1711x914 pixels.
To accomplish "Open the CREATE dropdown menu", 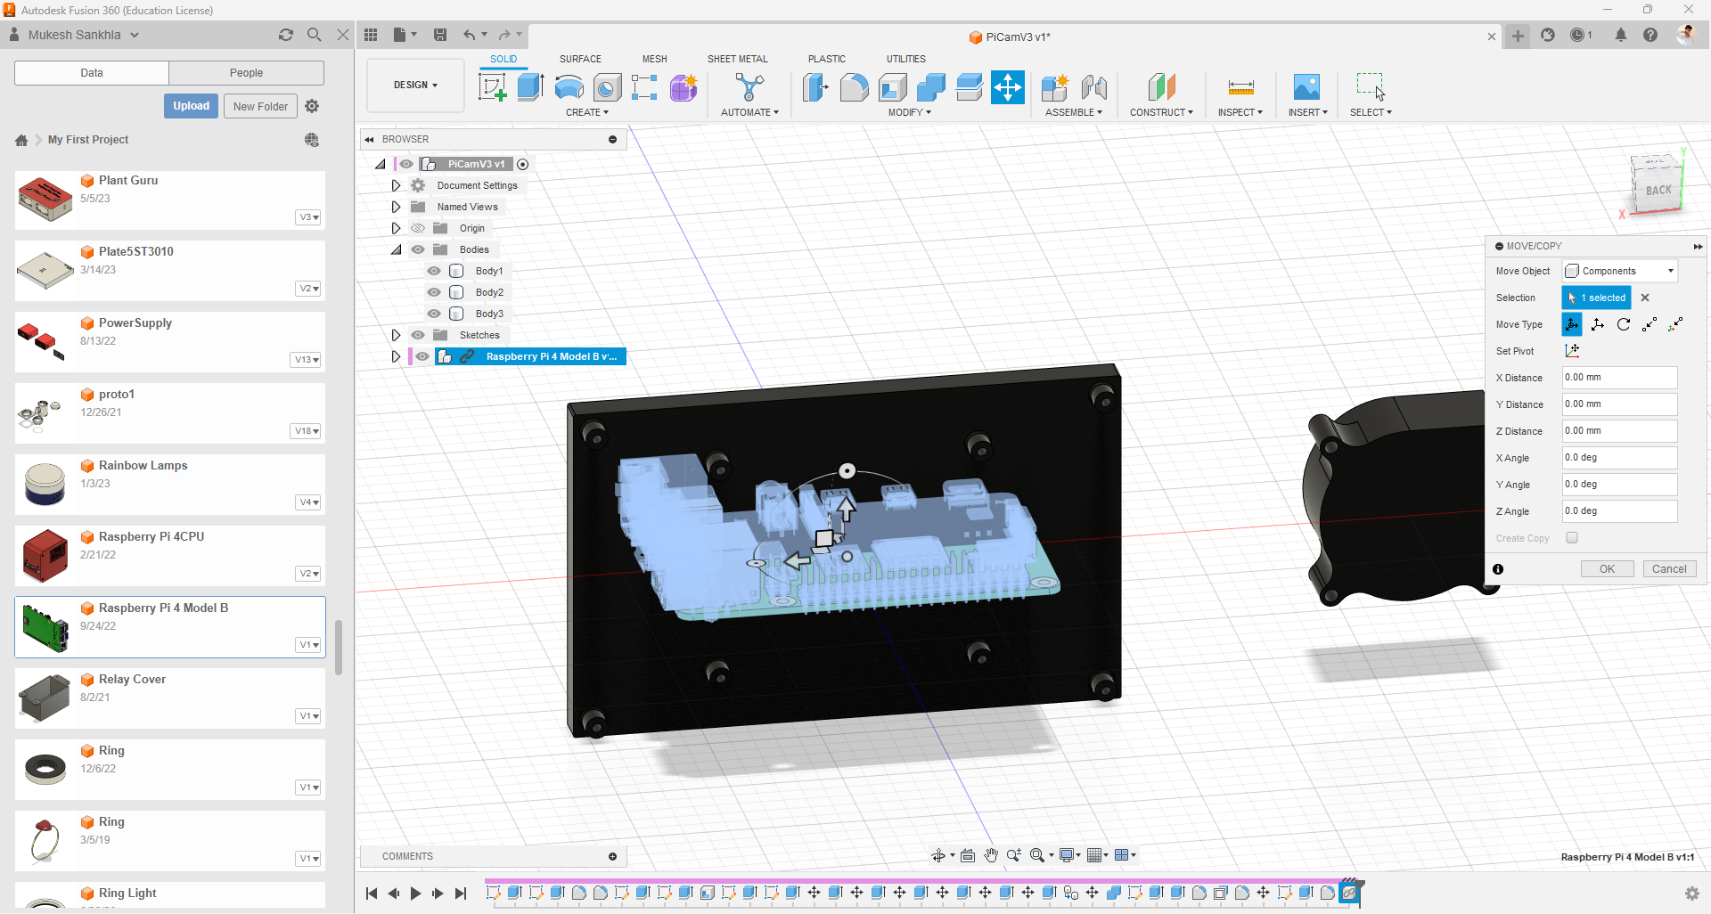I will (x=587, y=112).
